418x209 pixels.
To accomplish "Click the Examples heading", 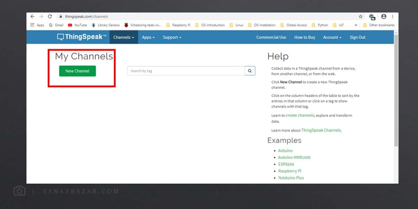I will (284, 140).
